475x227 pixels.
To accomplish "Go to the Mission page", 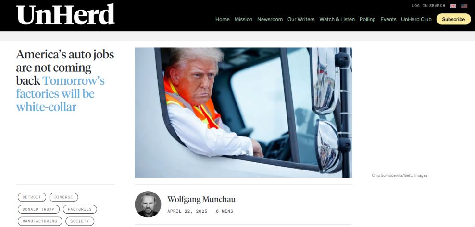I will coord(243,19).
